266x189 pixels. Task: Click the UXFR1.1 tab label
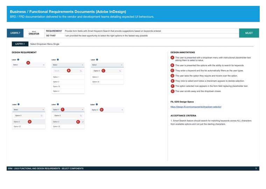pyautogui.click(x=20, y=44)
